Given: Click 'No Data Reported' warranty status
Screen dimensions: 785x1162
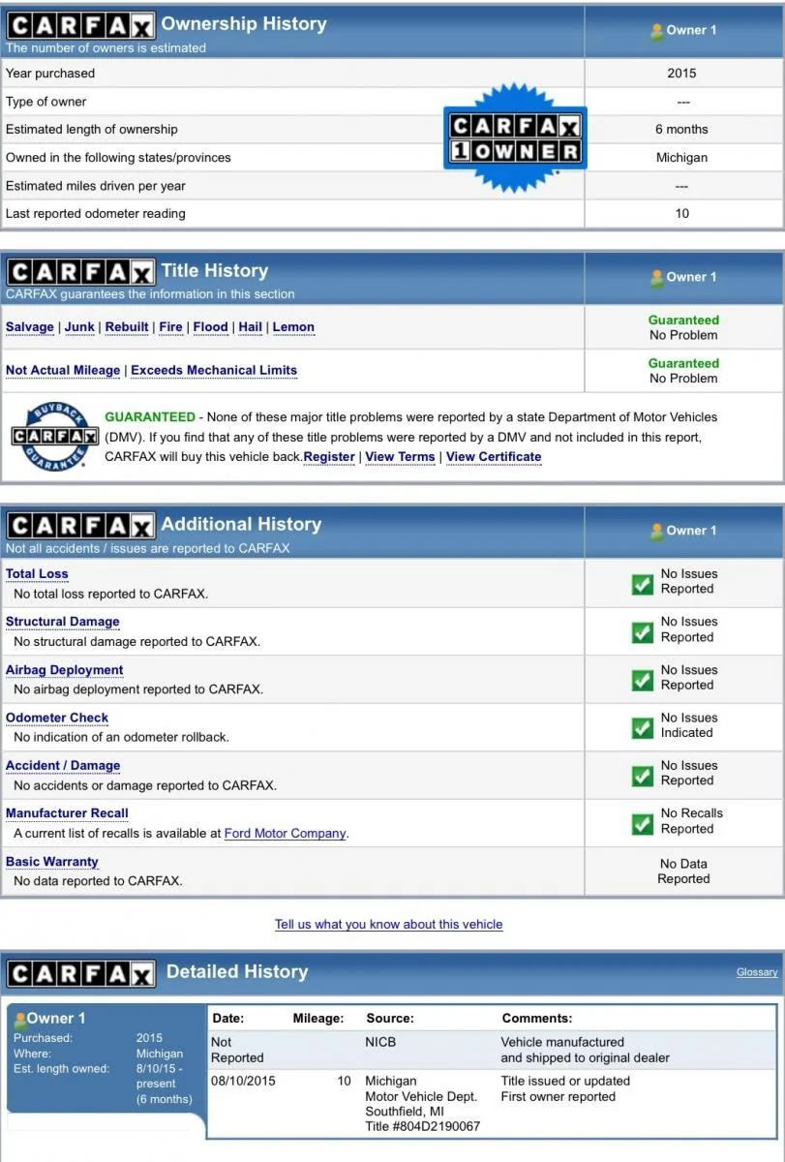Looking at the screenshot, I should click(683, 871).
